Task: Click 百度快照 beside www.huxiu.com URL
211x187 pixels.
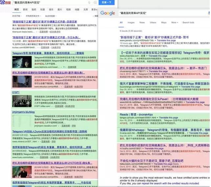Action: tap(44, 157)
